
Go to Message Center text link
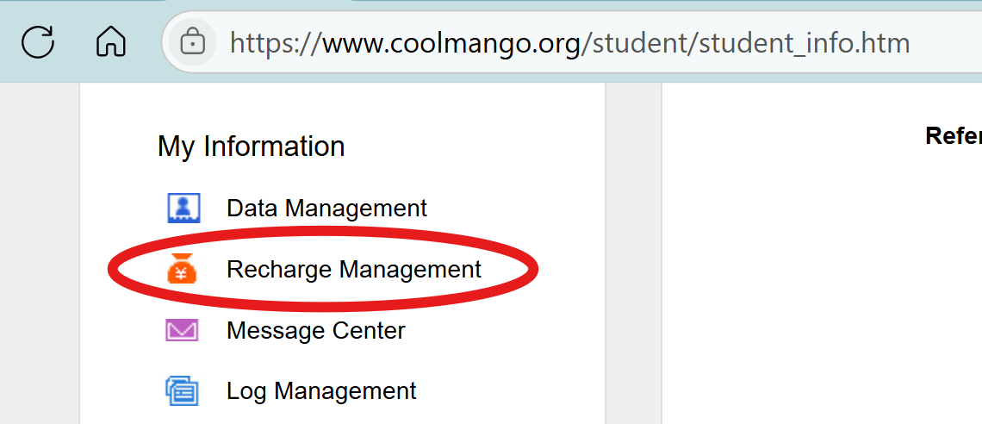pyautogui.click(x=315, y=331)
